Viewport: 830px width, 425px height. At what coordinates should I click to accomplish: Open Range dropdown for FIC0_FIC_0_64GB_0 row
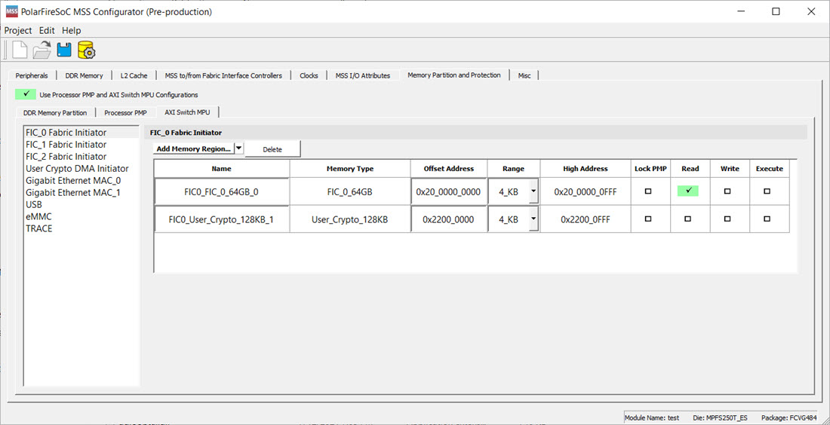[x=533, y=191]
